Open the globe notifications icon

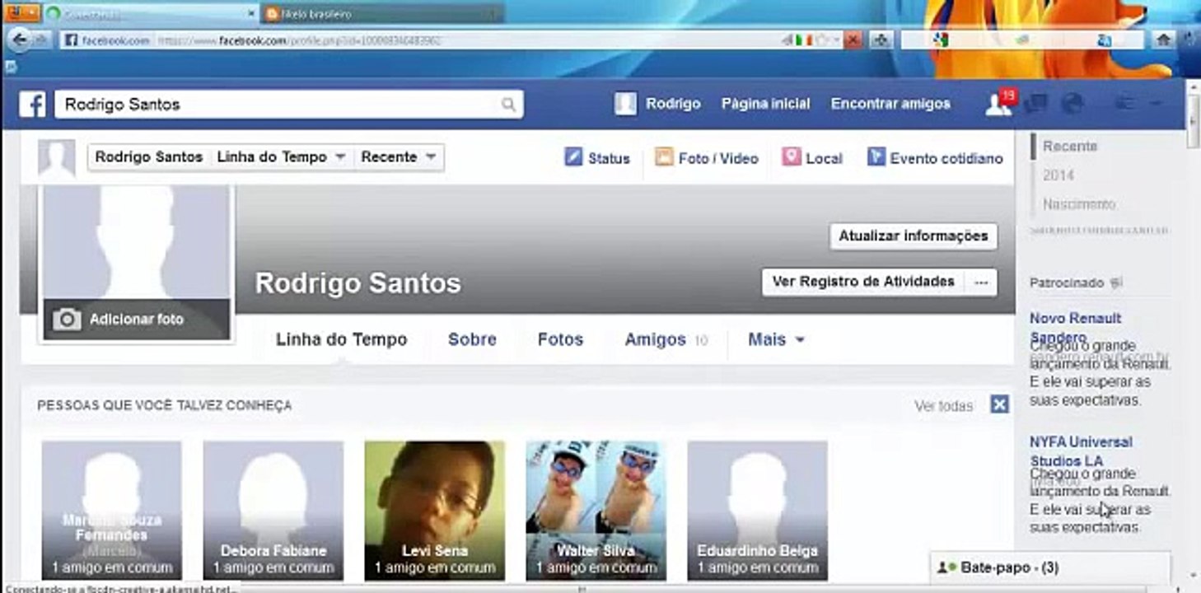(1072, 104)
